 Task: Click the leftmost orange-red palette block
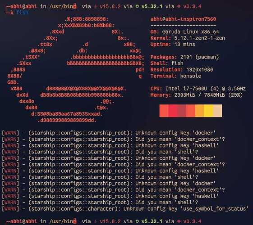[x=164, y=111]
